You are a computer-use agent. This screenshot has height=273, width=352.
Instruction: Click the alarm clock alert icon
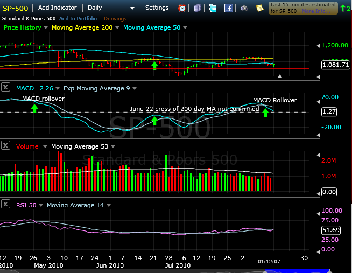coord(182,8)
